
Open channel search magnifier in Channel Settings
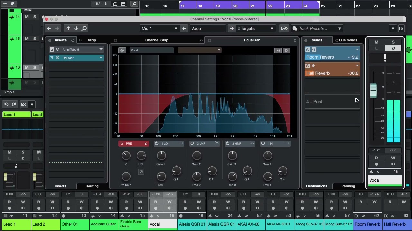[x=84, y=28]
